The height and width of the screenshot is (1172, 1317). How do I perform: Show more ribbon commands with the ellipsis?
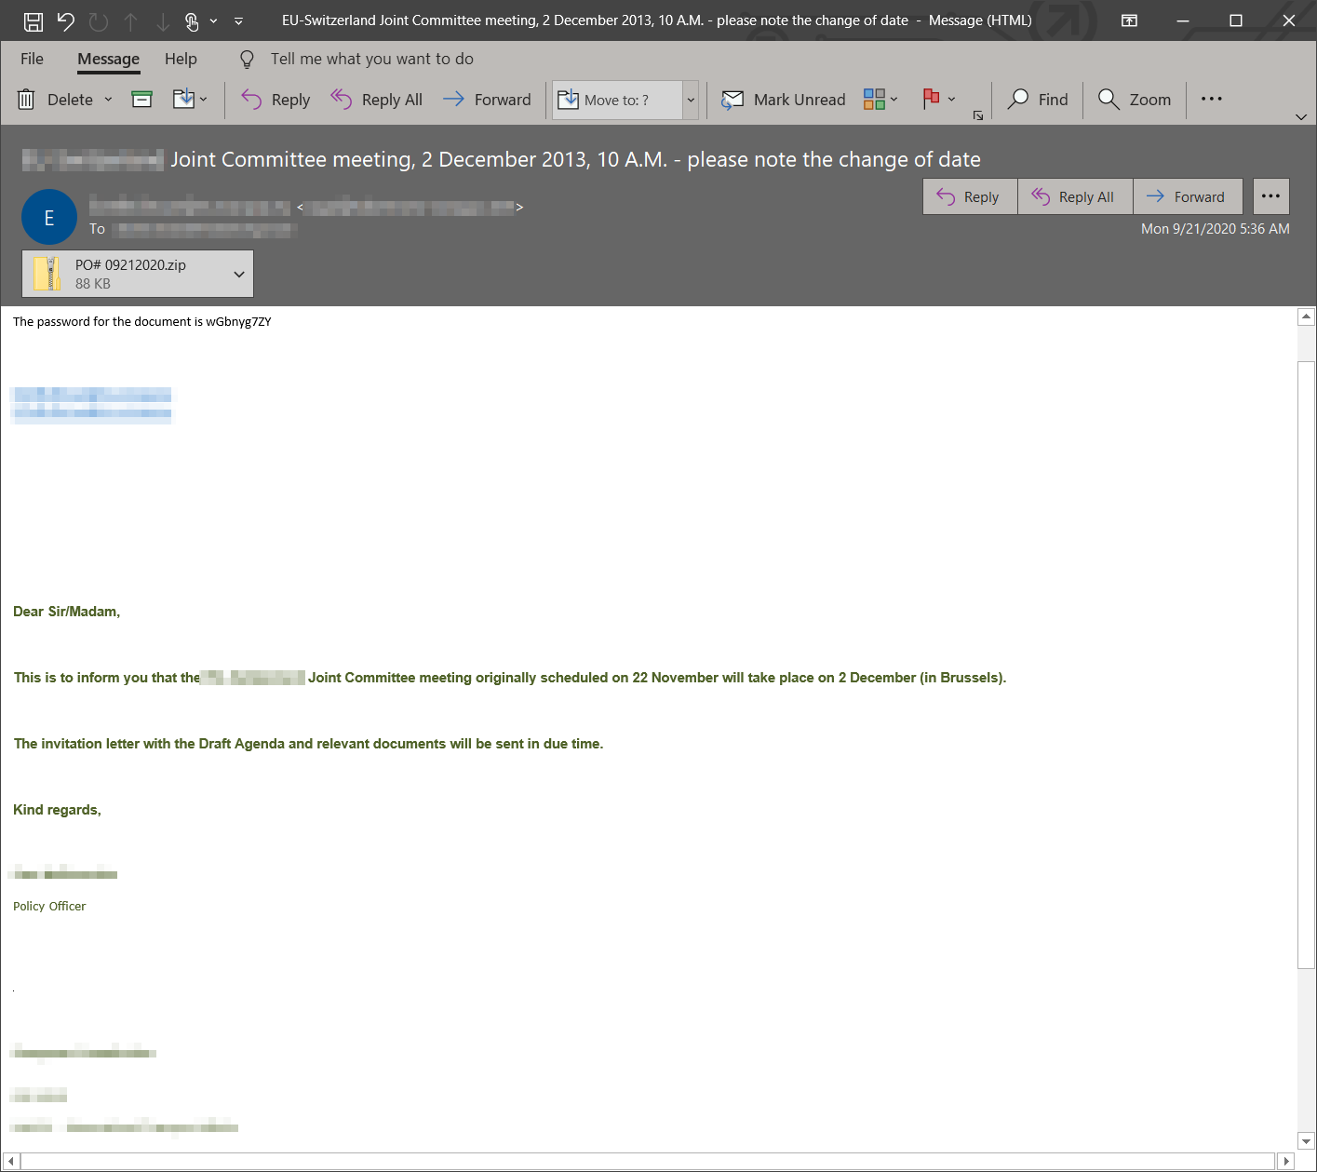[x=1211, y=99]
